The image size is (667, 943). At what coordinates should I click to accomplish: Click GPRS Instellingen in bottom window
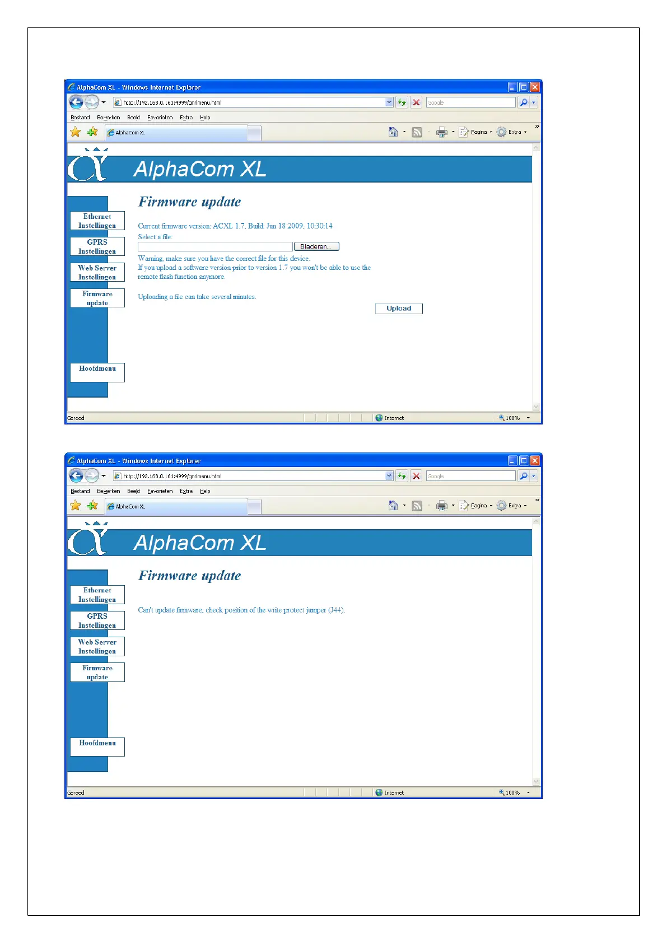point(97,620)
